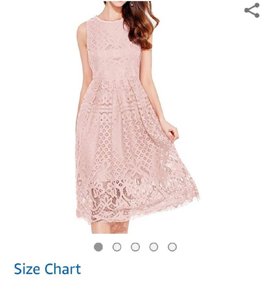The image size is (270, 289).
Task: Click the blue Size Chart label
Action: (48, 269)
